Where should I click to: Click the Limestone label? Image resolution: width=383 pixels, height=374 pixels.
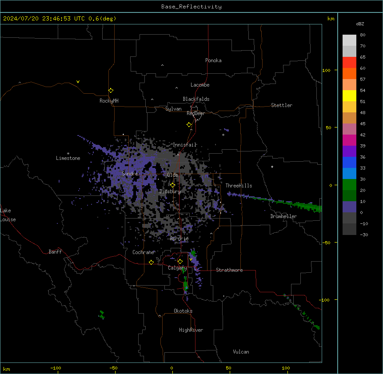(x=68, y=158)
